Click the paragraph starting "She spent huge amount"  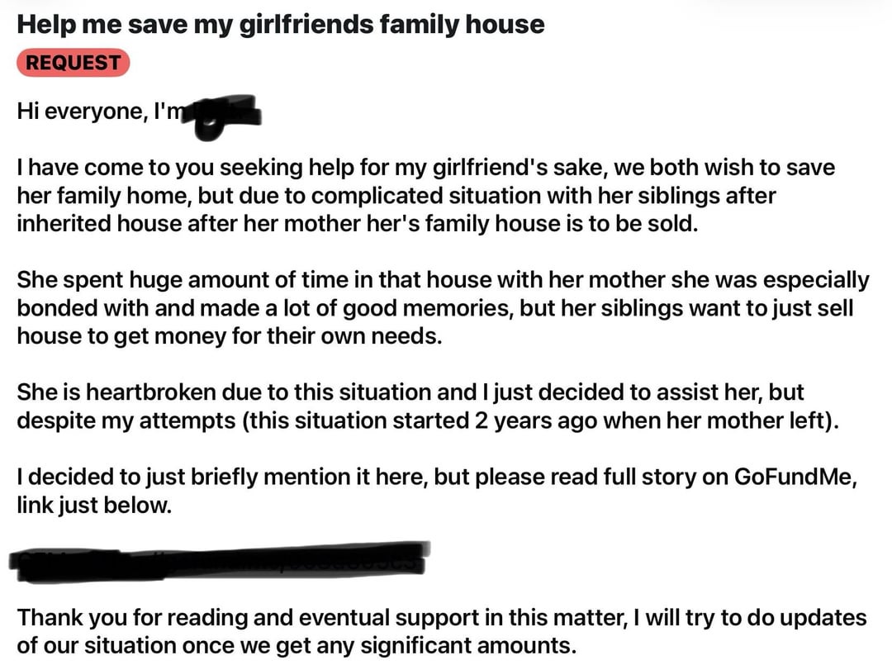[444, 308]
